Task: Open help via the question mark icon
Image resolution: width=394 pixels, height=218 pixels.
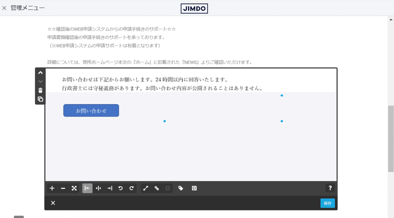Action: (x=330, y=188)
